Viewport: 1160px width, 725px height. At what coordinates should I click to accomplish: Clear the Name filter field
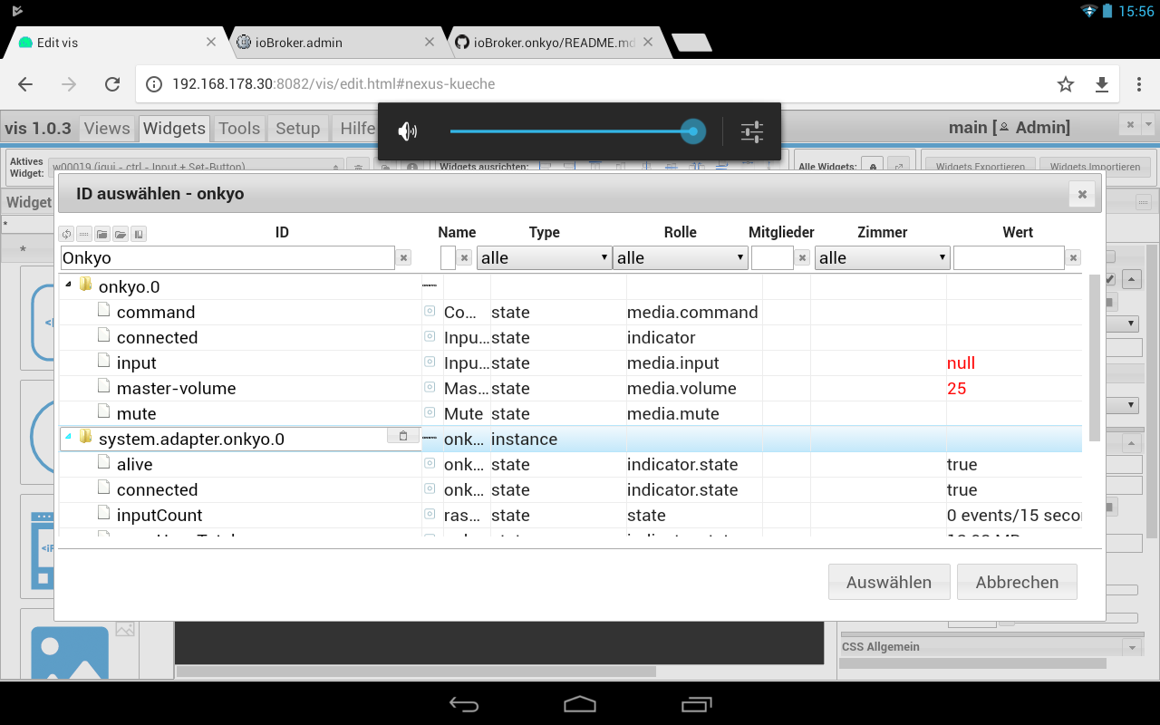click(x=464, y=258)
